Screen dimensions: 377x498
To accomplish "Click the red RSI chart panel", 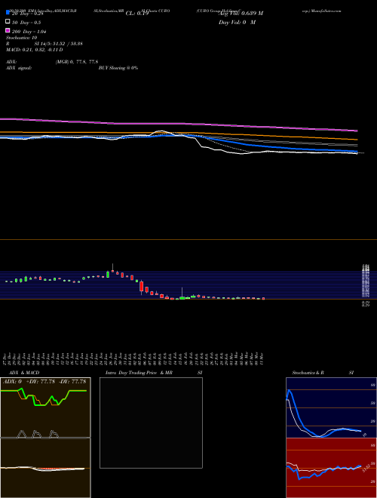I will click(331, 468).
